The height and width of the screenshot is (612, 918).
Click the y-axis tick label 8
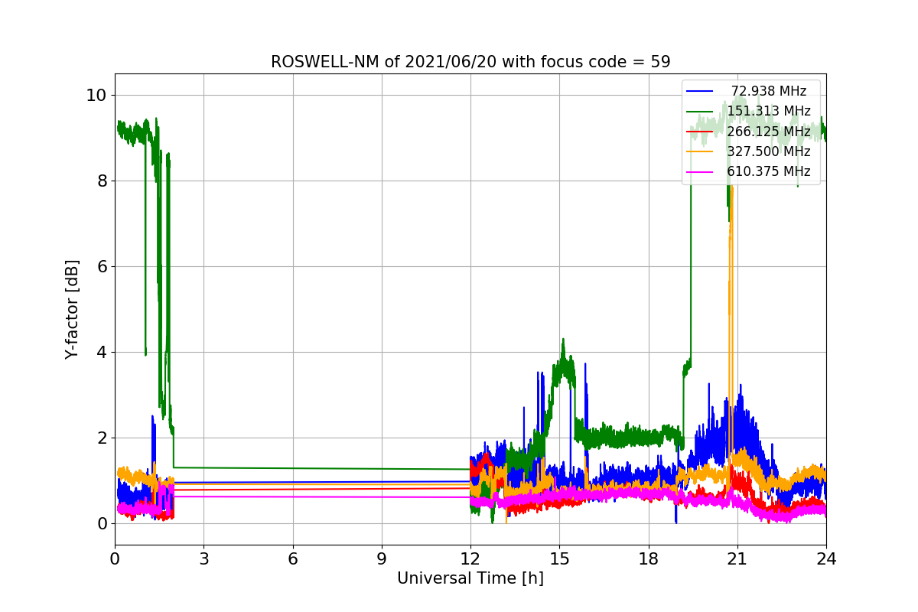(x=102, y=181)
